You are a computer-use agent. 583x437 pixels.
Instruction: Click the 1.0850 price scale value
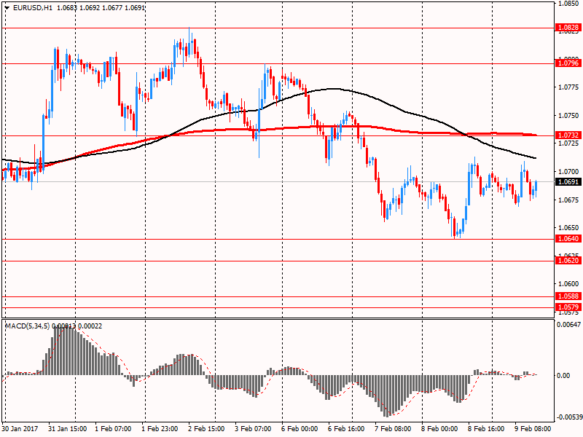coord(568,4)
